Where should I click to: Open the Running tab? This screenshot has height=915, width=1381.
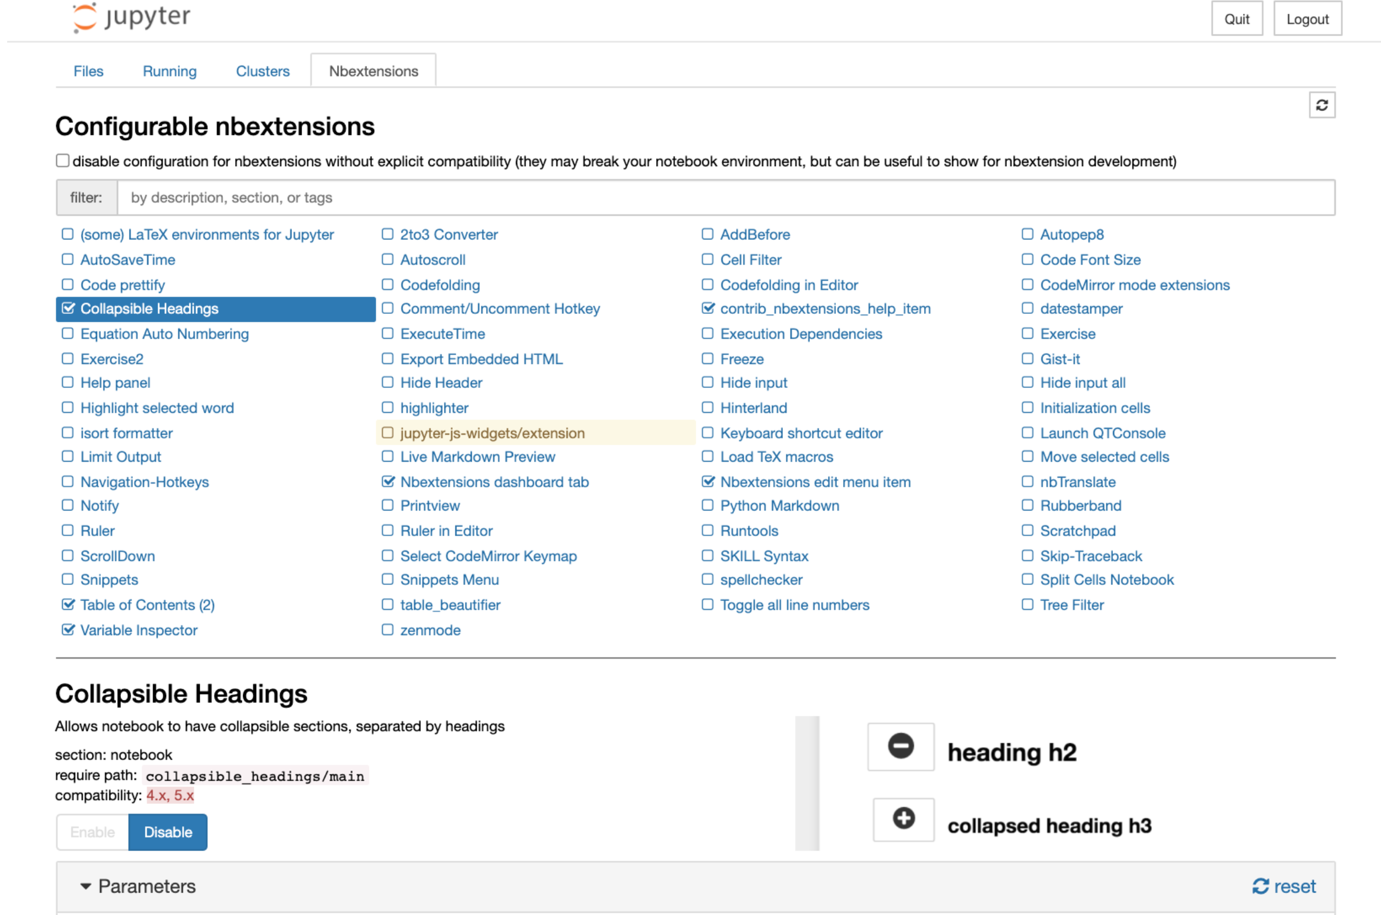coord(169,71)
